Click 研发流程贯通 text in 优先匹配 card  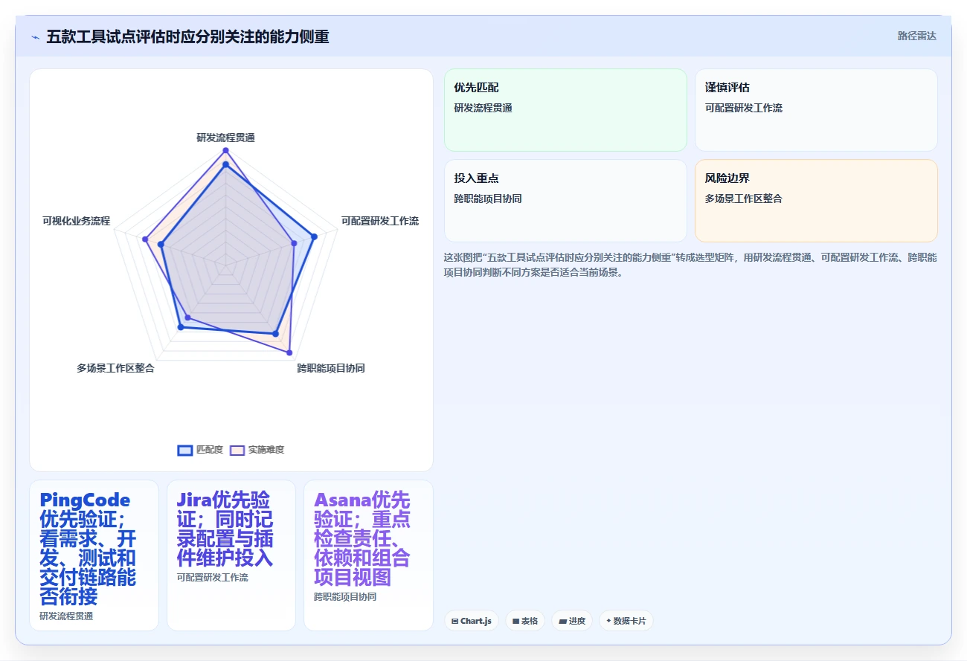tap(483, 108)
